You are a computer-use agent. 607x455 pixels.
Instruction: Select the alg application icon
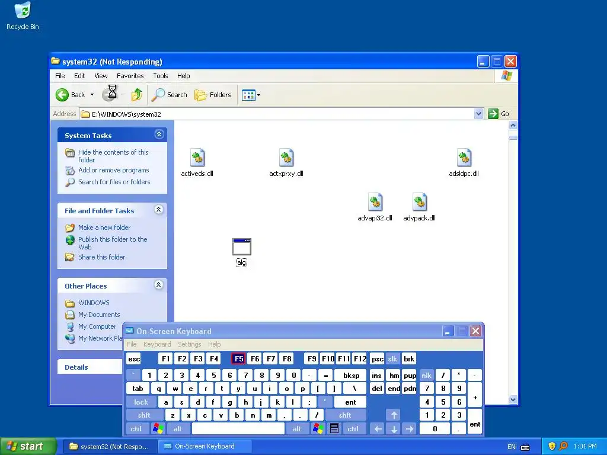click(x=242, y=246)
